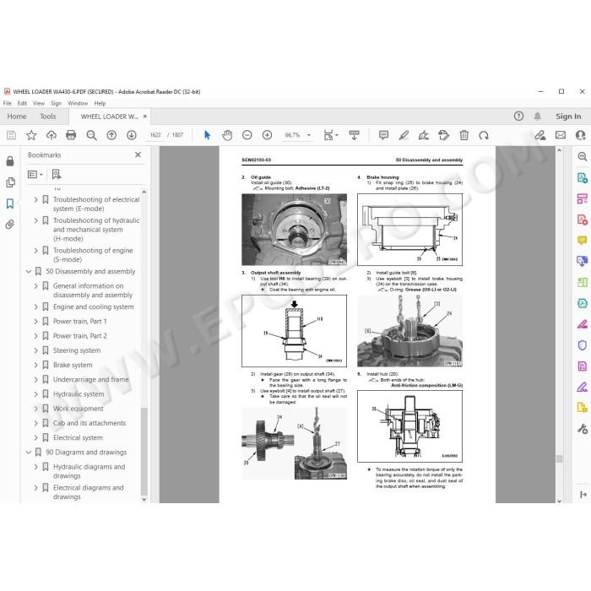
Task: Select the Hand pan tool
Action: (x=227, y=135)
